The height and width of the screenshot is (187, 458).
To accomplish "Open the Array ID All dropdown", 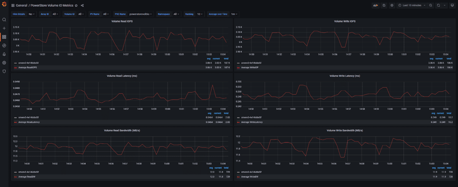I will point(55,14).
